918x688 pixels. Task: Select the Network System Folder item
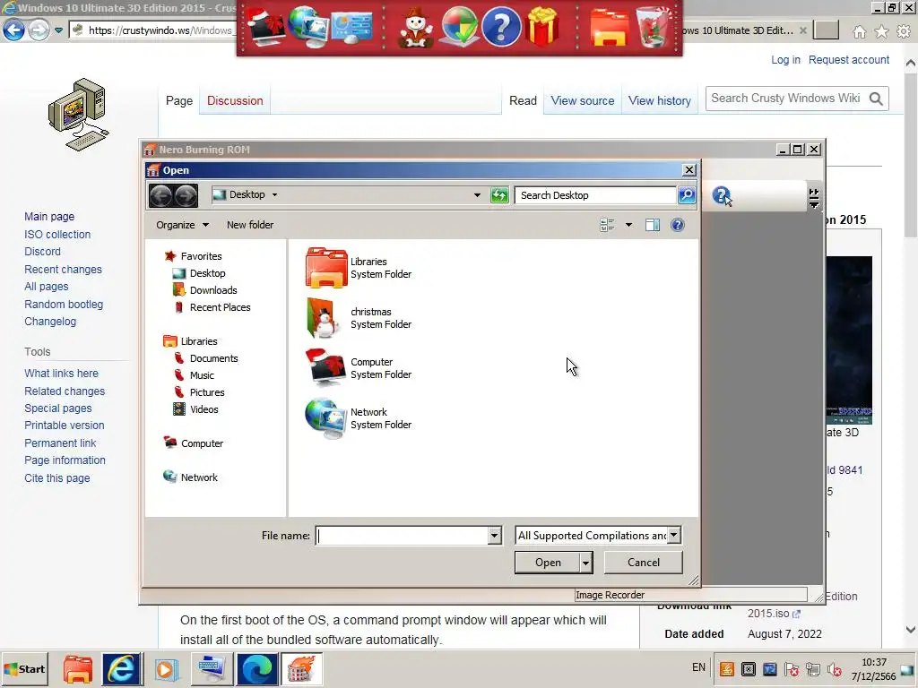click(359, 418)
